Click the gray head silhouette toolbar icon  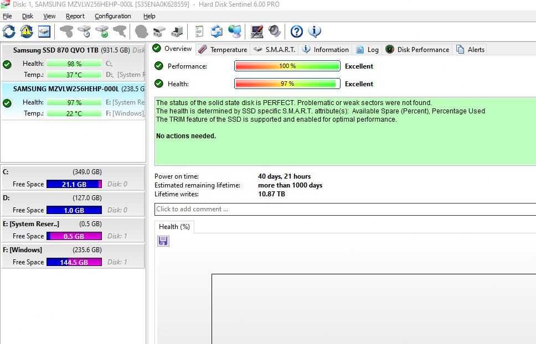141,32
